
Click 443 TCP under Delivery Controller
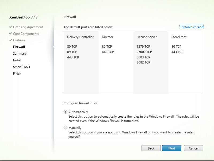coord(73,57)
